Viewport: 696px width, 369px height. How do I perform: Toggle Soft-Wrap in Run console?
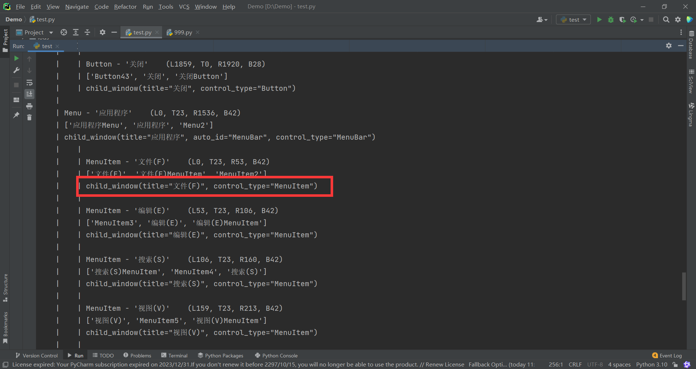pyautogui.click(x=29, y=82)
